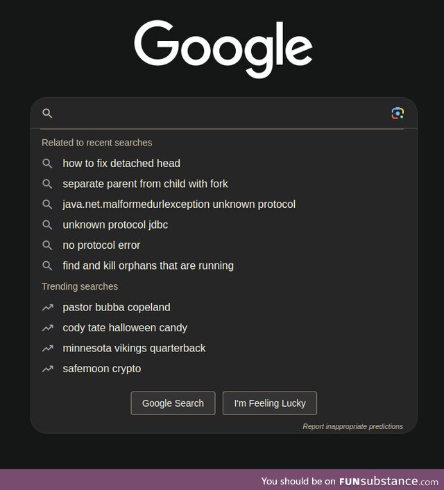This screenshot has height=490, width=444.
Task: Click magnifier icon beside 'unknown protocol jdbc'
Action: coord(47,225)
